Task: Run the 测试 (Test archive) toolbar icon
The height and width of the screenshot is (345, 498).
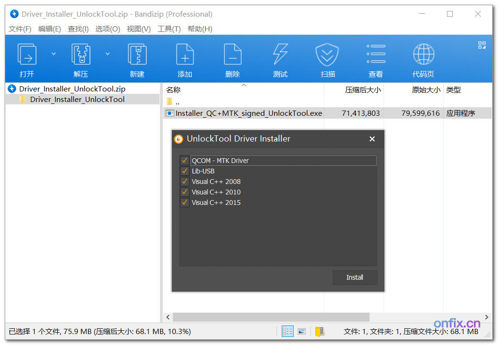Action: pyautogui.click(x=280, y=58)
